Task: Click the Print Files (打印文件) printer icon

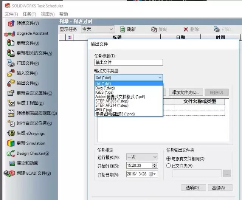Action: coord(11,63)
